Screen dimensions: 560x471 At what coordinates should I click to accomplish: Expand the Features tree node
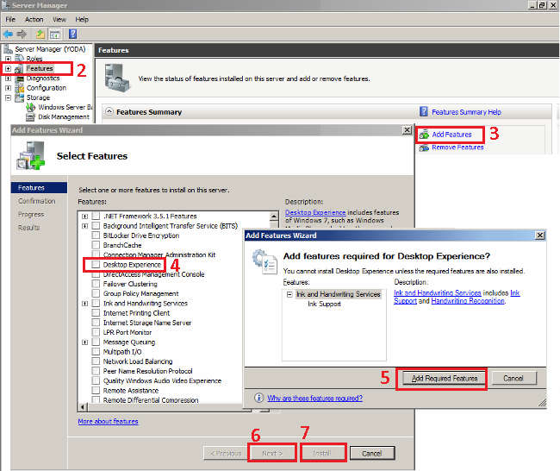pyautogui.click(x=9, y=68)
